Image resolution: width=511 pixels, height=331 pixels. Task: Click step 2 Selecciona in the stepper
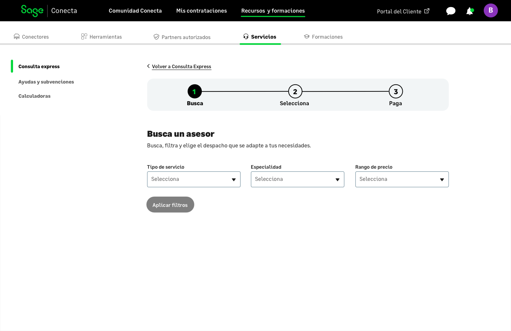295,92
